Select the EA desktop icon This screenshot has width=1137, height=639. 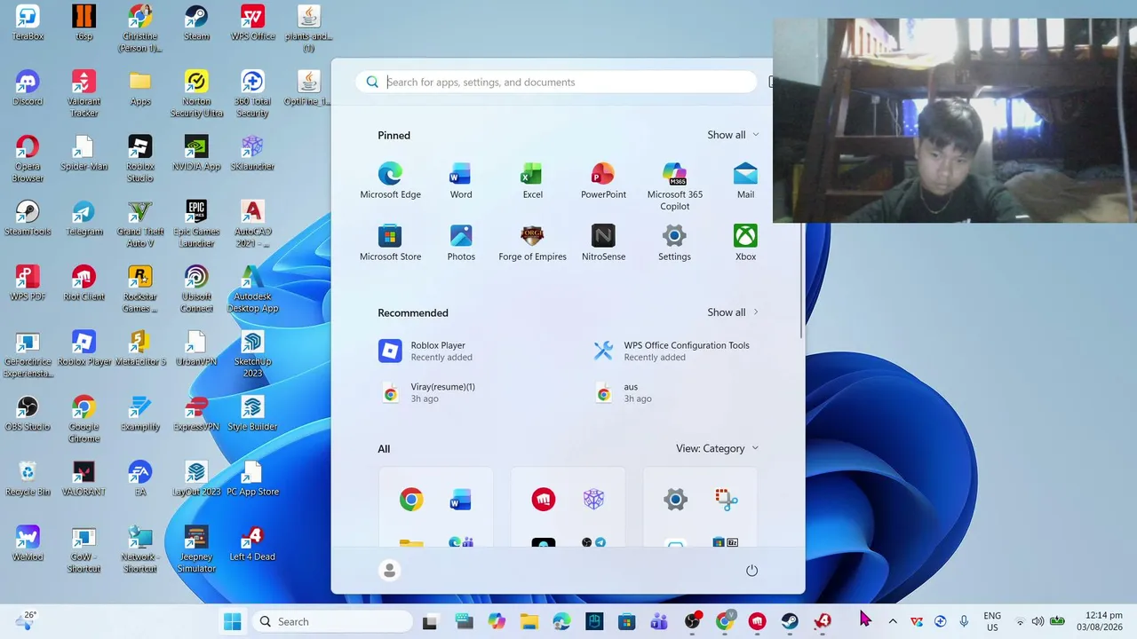pyautogui.click(x=140, y=478)
